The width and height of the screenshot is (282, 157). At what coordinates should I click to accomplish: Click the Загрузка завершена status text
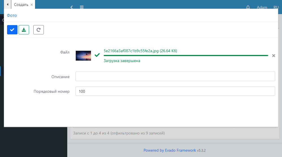tap(122, 61)
